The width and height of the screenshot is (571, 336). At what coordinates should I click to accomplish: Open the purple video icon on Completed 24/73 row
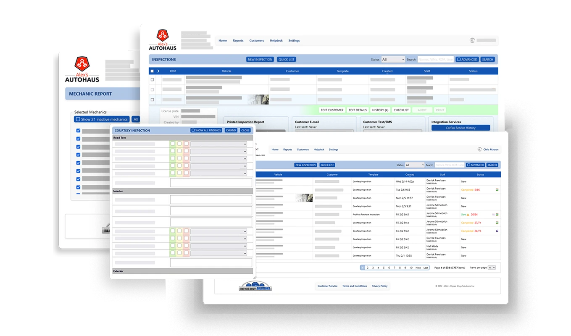[x=497, y=230]
